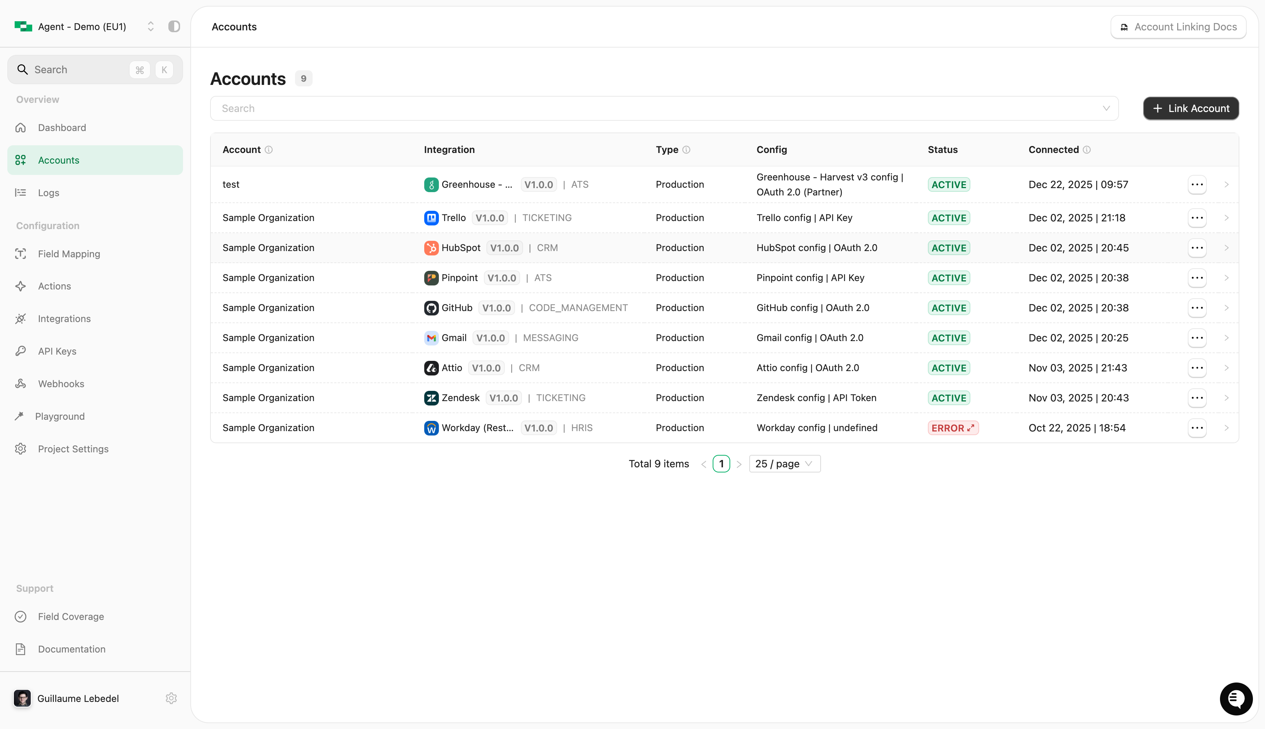The image size is (1265, 729).
Task: Select the Webhooks sidebar icon
Action: (x=20, y=384)
